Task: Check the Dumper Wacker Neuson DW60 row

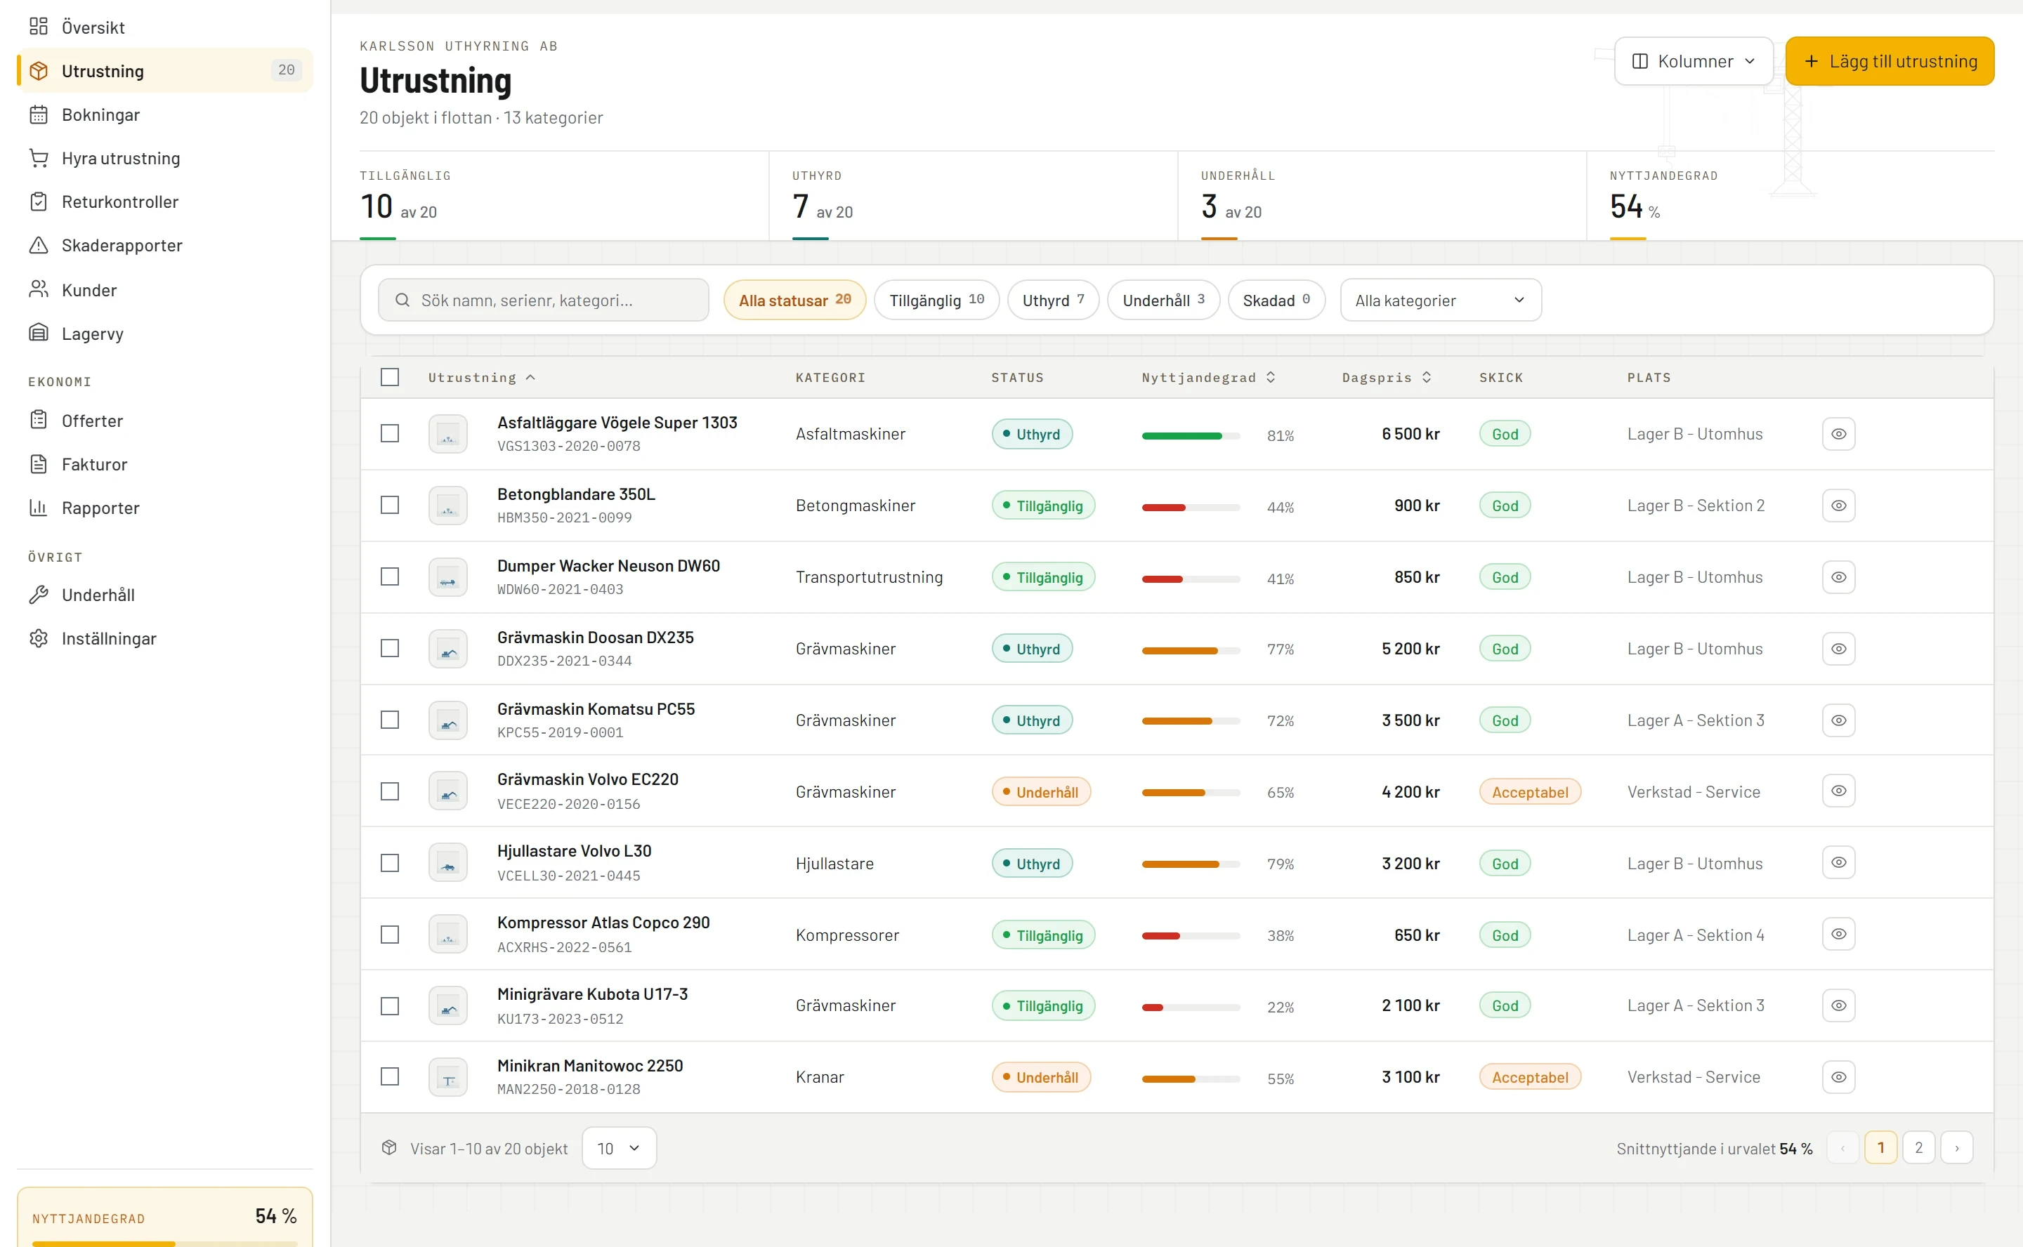Action: click(x=389, y=576)
